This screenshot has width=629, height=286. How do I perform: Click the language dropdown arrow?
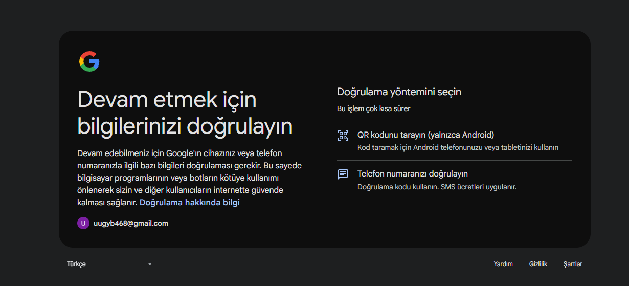[x=150, y=264]
